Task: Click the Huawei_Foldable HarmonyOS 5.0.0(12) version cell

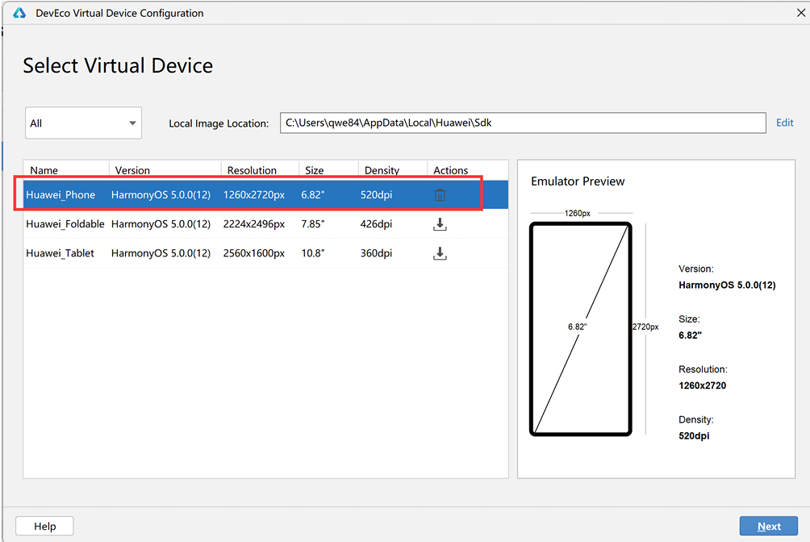Action: pos(161,224)
